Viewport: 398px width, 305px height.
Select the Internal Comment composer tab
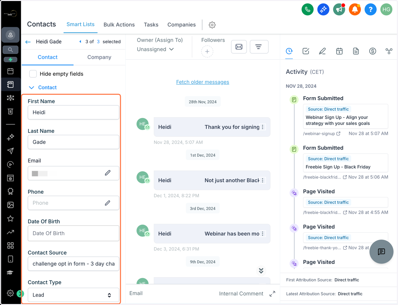[x=241, y=294]
